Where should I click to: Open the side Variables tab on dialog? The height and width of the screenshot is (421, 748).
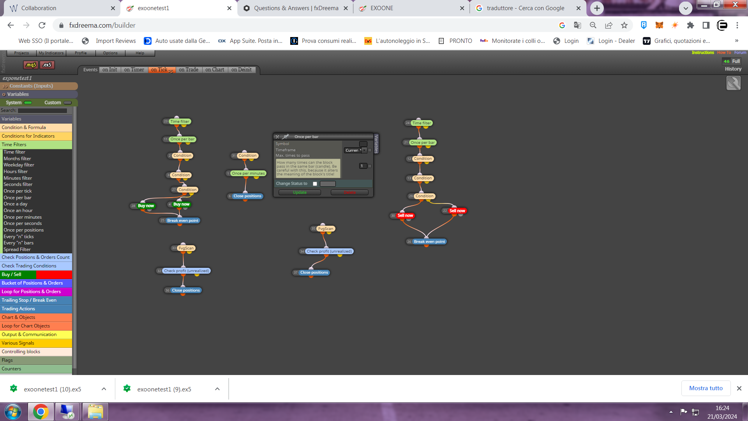[x=376, y=144]
